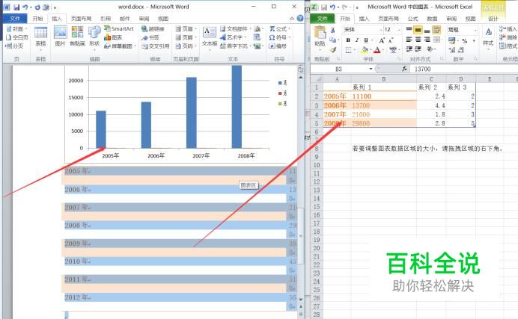Insert a blank page (空白页) in Word
Image resolution: width=518 pixels, height=319 pixels.
click(x=17, y=37)
